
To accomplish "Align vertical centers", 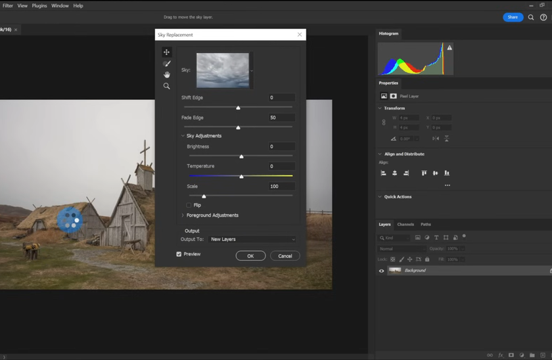I will pos(436,173).
